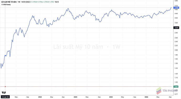This screenshot has height=99, width=181.
Task: Click the 1.65 price scale value
Action: point(176,59)
